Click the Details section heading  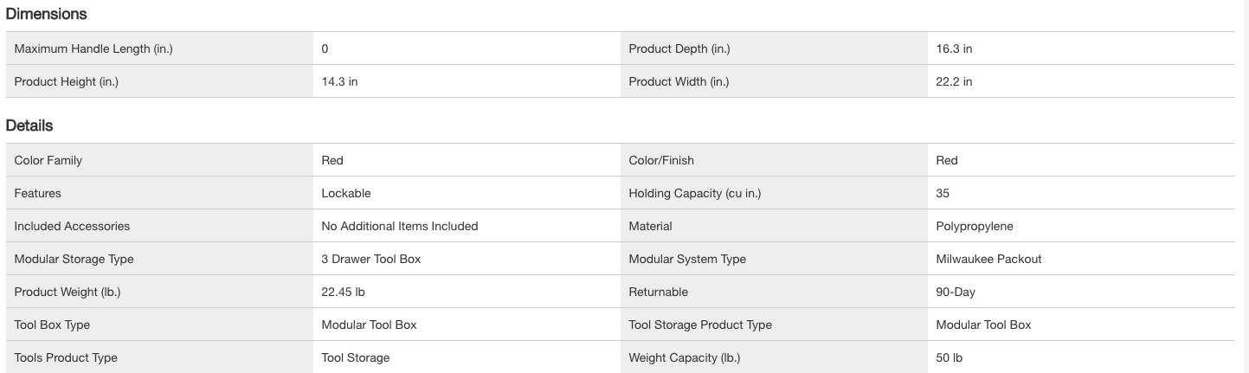pos(29,125)
